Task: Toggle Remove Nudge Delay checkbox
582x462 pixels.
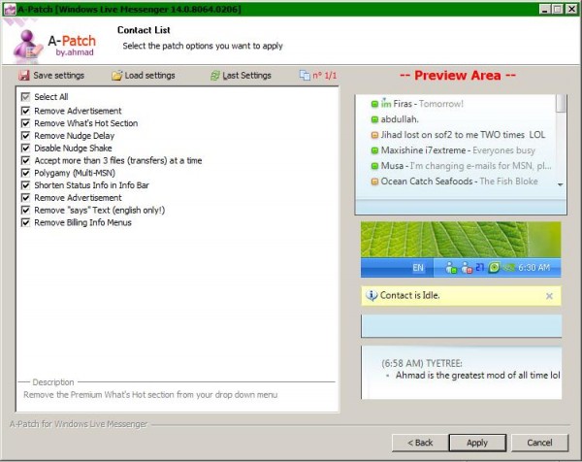Action: (x=25, y=136)
